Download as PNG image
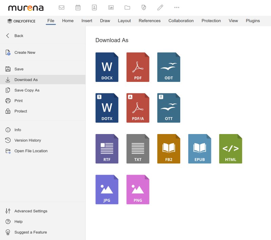 click(138, 190)
